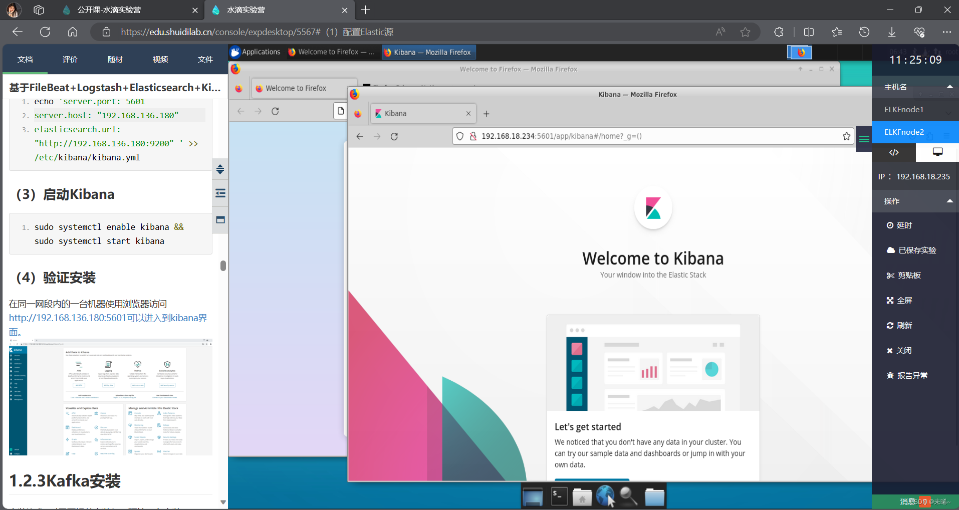Bookmark Kibana page with star icon
Image resolution: width=959 pixels, height=510 pixels.
tap(847, 136)
